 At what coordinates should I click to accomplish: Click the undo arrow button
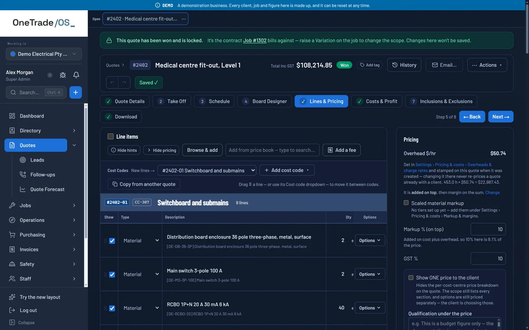[x=112, y=82]
